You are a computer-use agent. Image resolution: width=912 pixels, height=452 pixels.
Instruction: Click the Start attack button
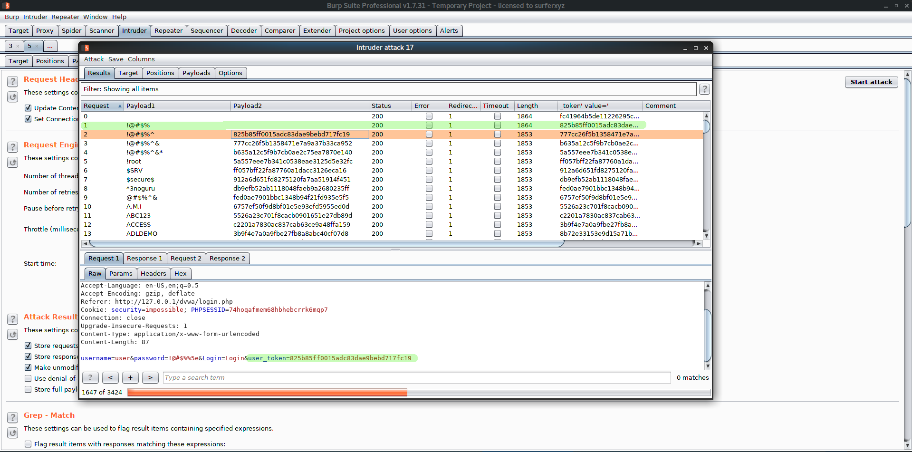(x=871, y=82)
